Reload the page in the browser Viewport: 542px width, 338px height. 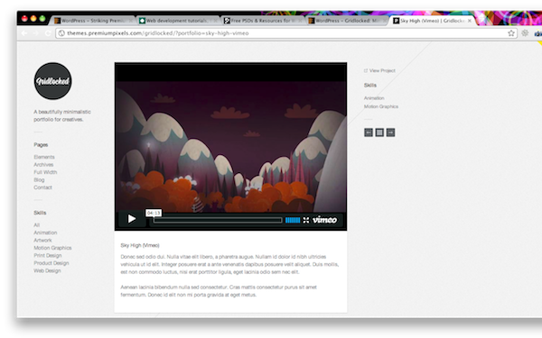tap(48, 33)
